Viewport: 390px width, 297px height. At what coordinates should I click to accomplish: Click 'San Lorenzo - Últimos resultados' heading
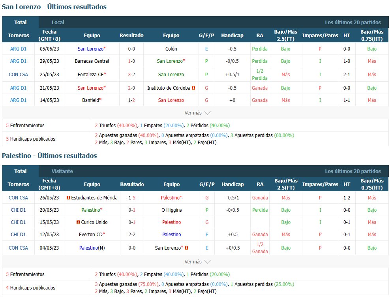coord(54,7)
